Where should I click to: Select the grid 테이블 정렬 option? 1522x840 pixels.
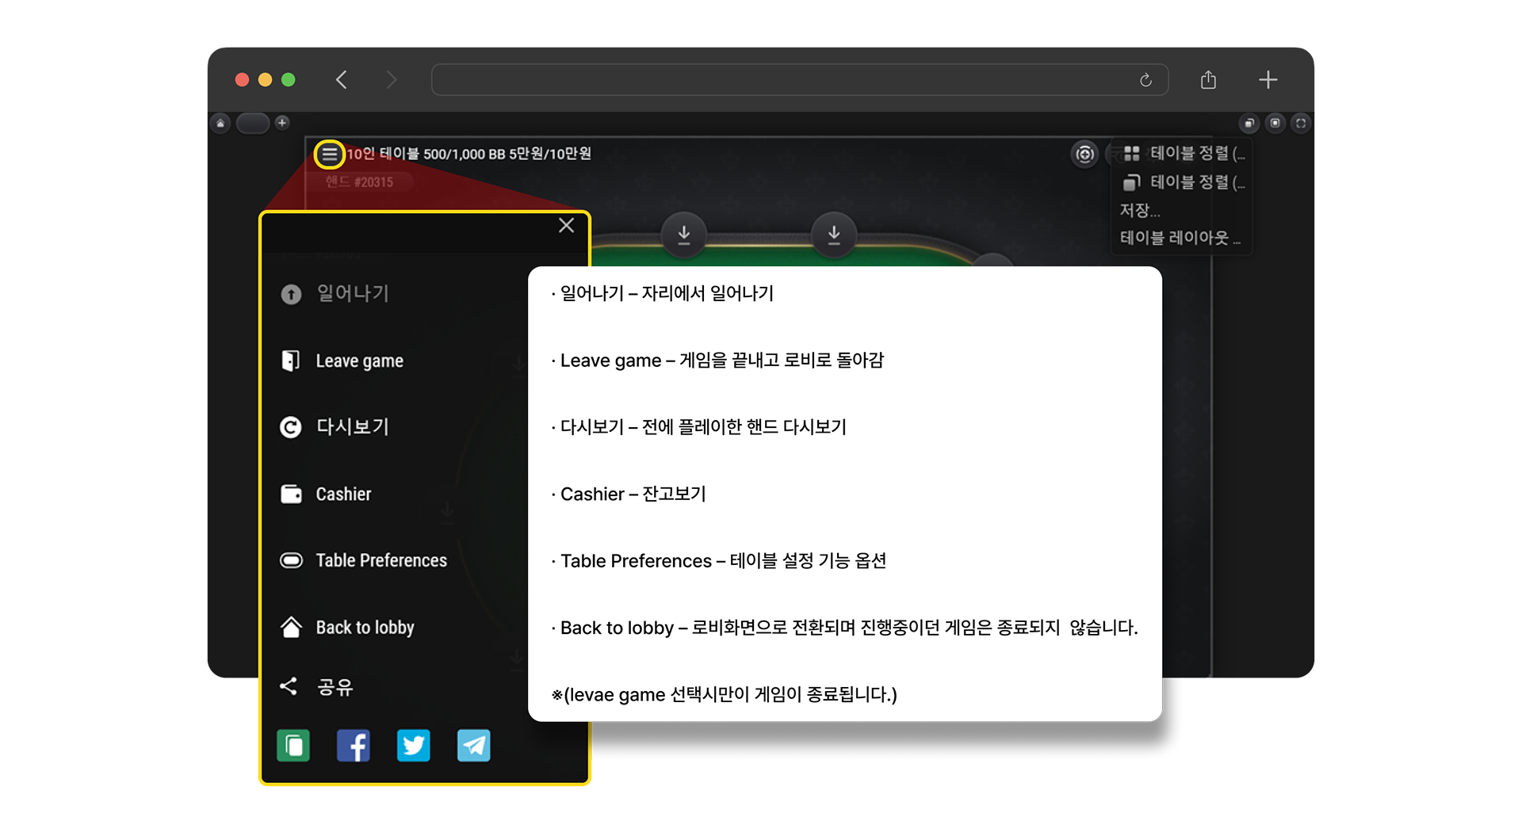(1184, 153)
